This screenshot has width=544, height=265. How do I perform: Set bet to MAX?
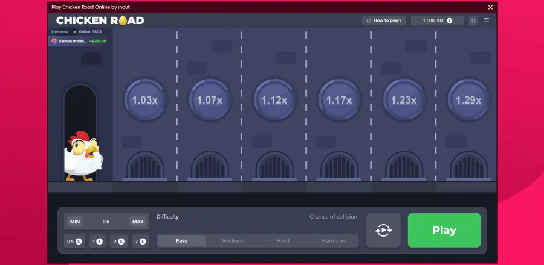coord(138,222)
